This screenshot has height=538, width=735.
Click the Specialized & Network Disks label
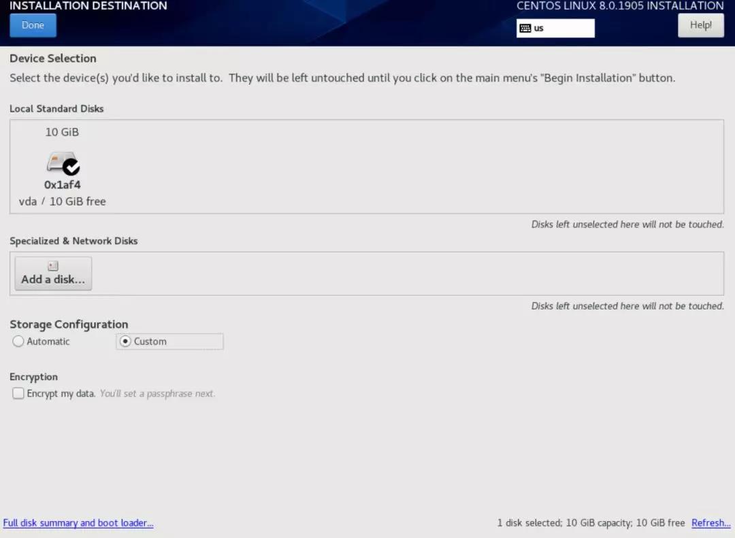73,241
